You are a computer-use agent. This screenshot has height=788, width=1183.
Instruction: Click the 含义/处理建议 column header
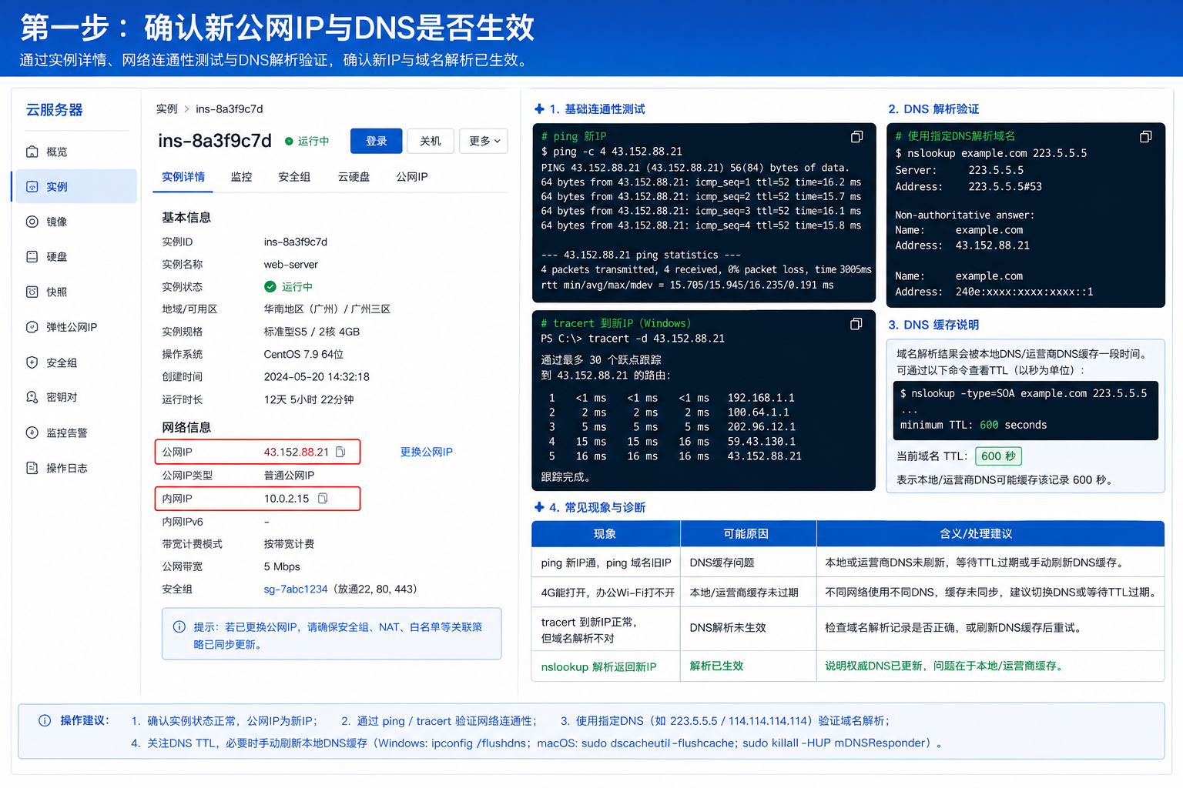pos(990,533)
